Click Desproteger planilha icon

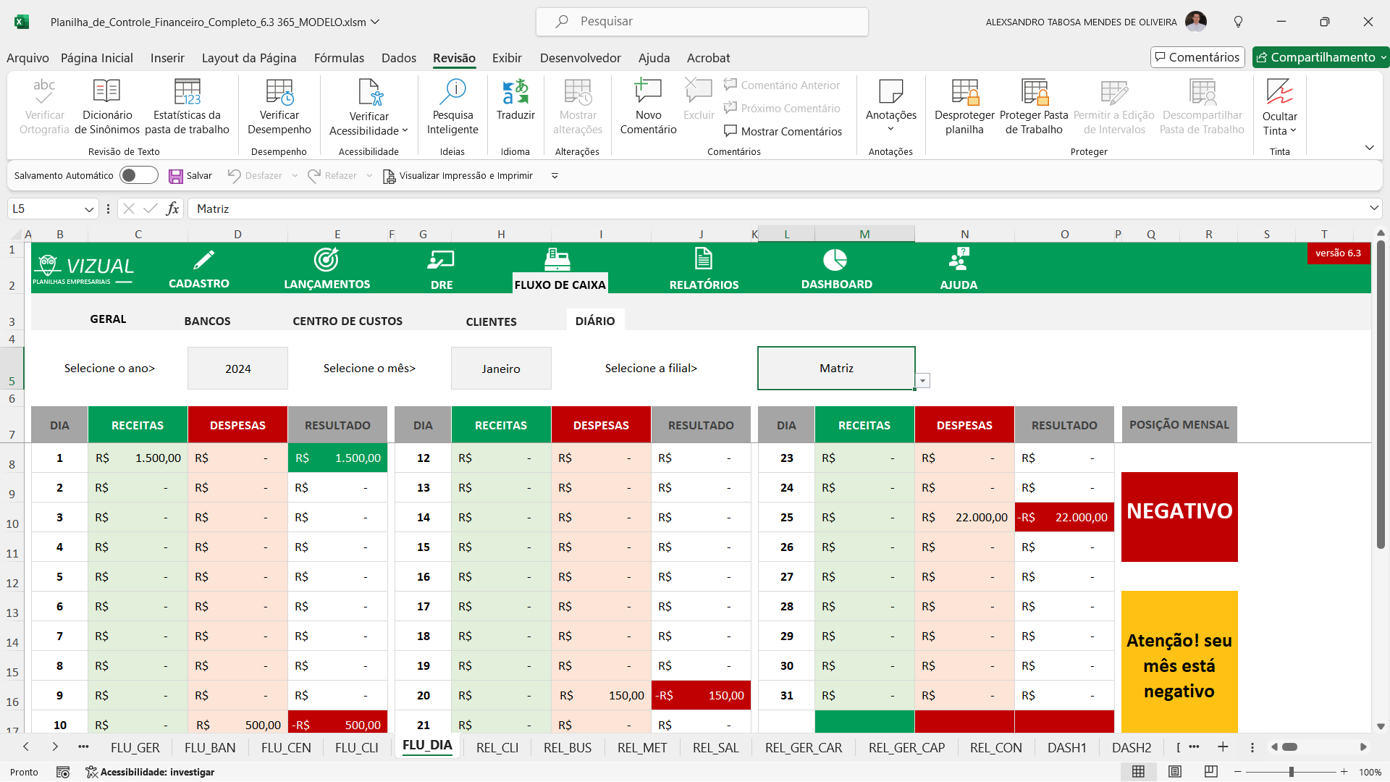(964, 93)
